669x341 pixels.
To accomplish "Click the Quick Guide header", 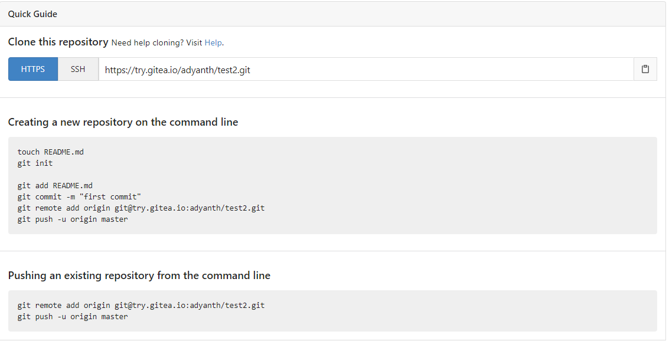I will [x=33, y=14].
